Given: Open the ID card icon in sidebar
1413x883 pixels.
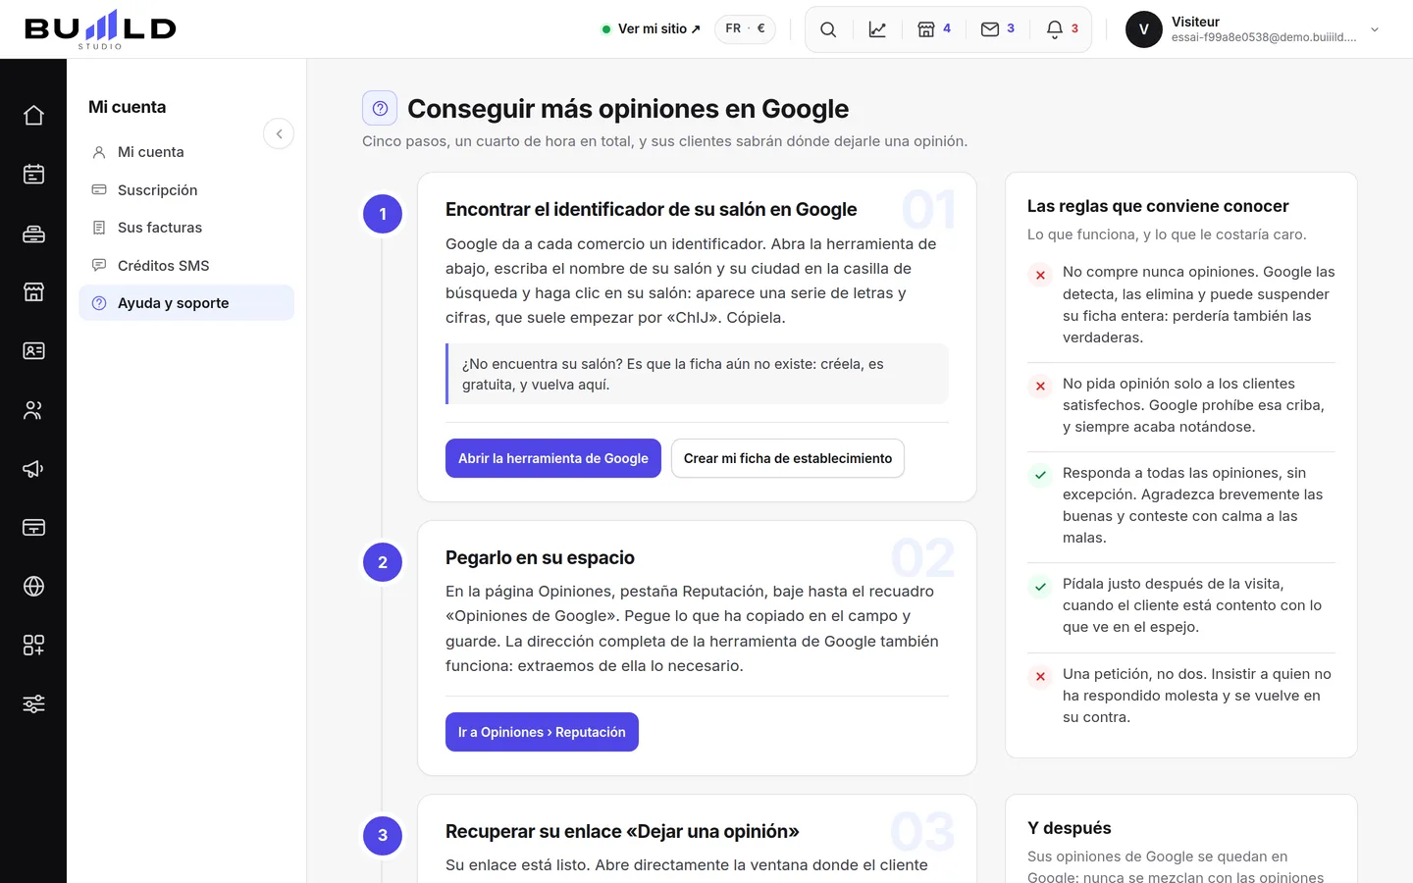Looking at the screenshot, I should (33, 351).
